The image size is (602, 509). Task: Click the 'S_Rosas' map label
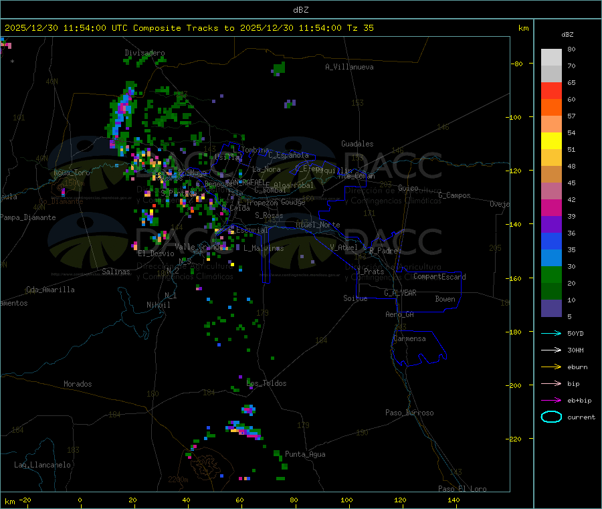point(269,215)
